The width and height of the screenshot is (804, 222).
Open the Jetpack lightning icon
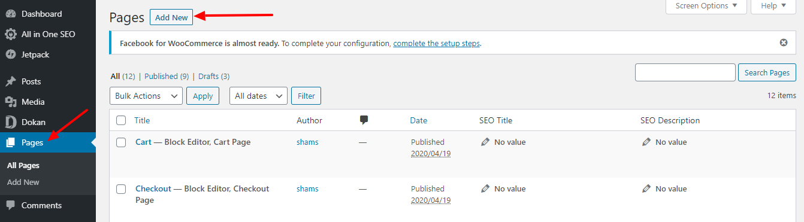pyautogui.click(x=11, y=54)
